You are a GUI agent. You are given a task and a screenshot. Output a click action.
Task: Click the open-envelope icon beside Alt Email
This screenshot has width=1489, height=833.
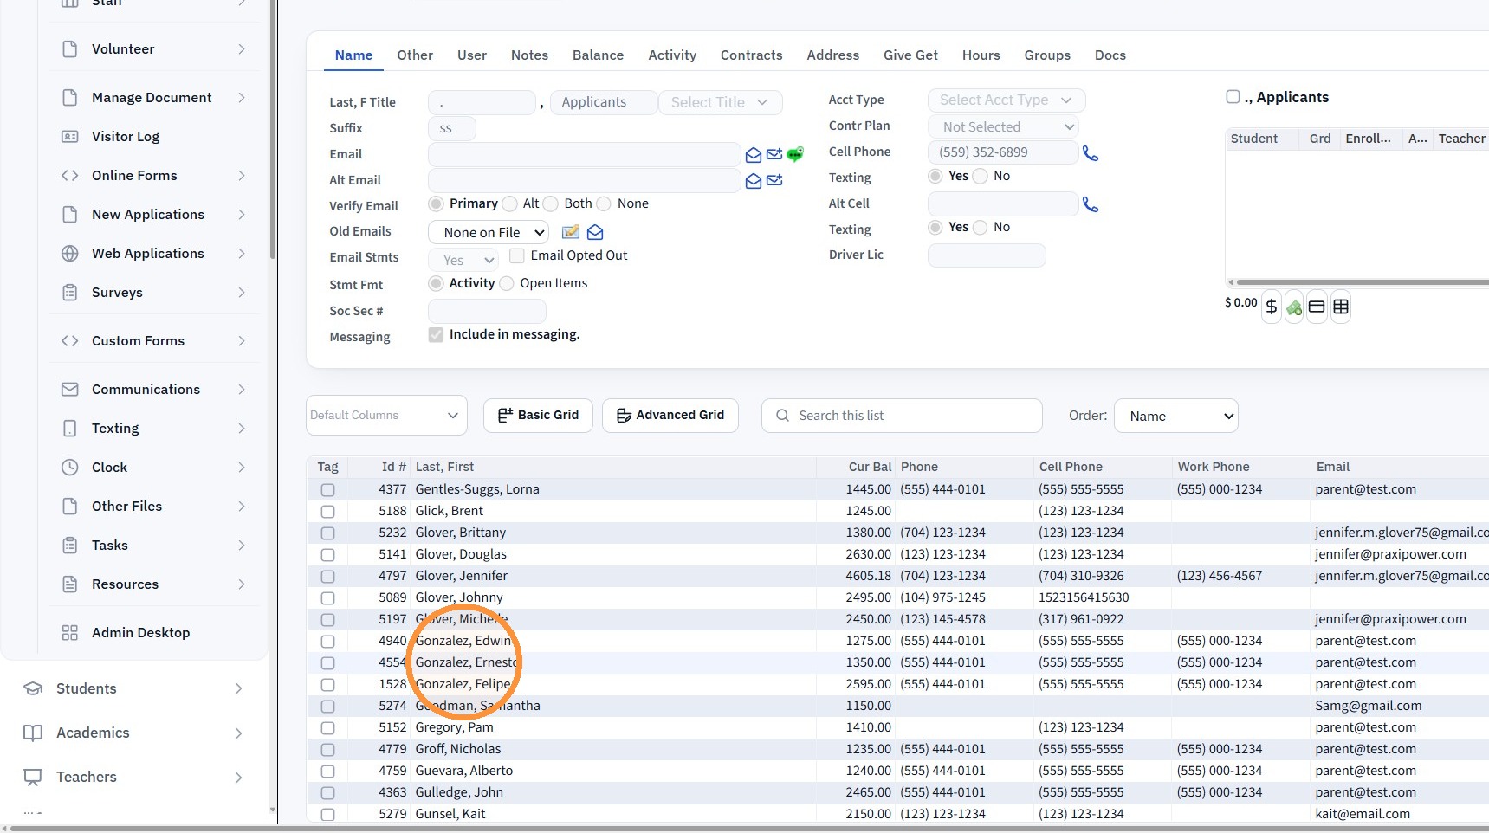(754, 181)
